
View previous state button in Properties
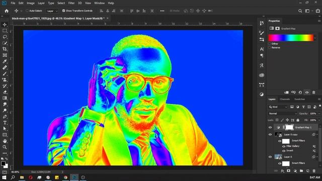pos(293,93)
